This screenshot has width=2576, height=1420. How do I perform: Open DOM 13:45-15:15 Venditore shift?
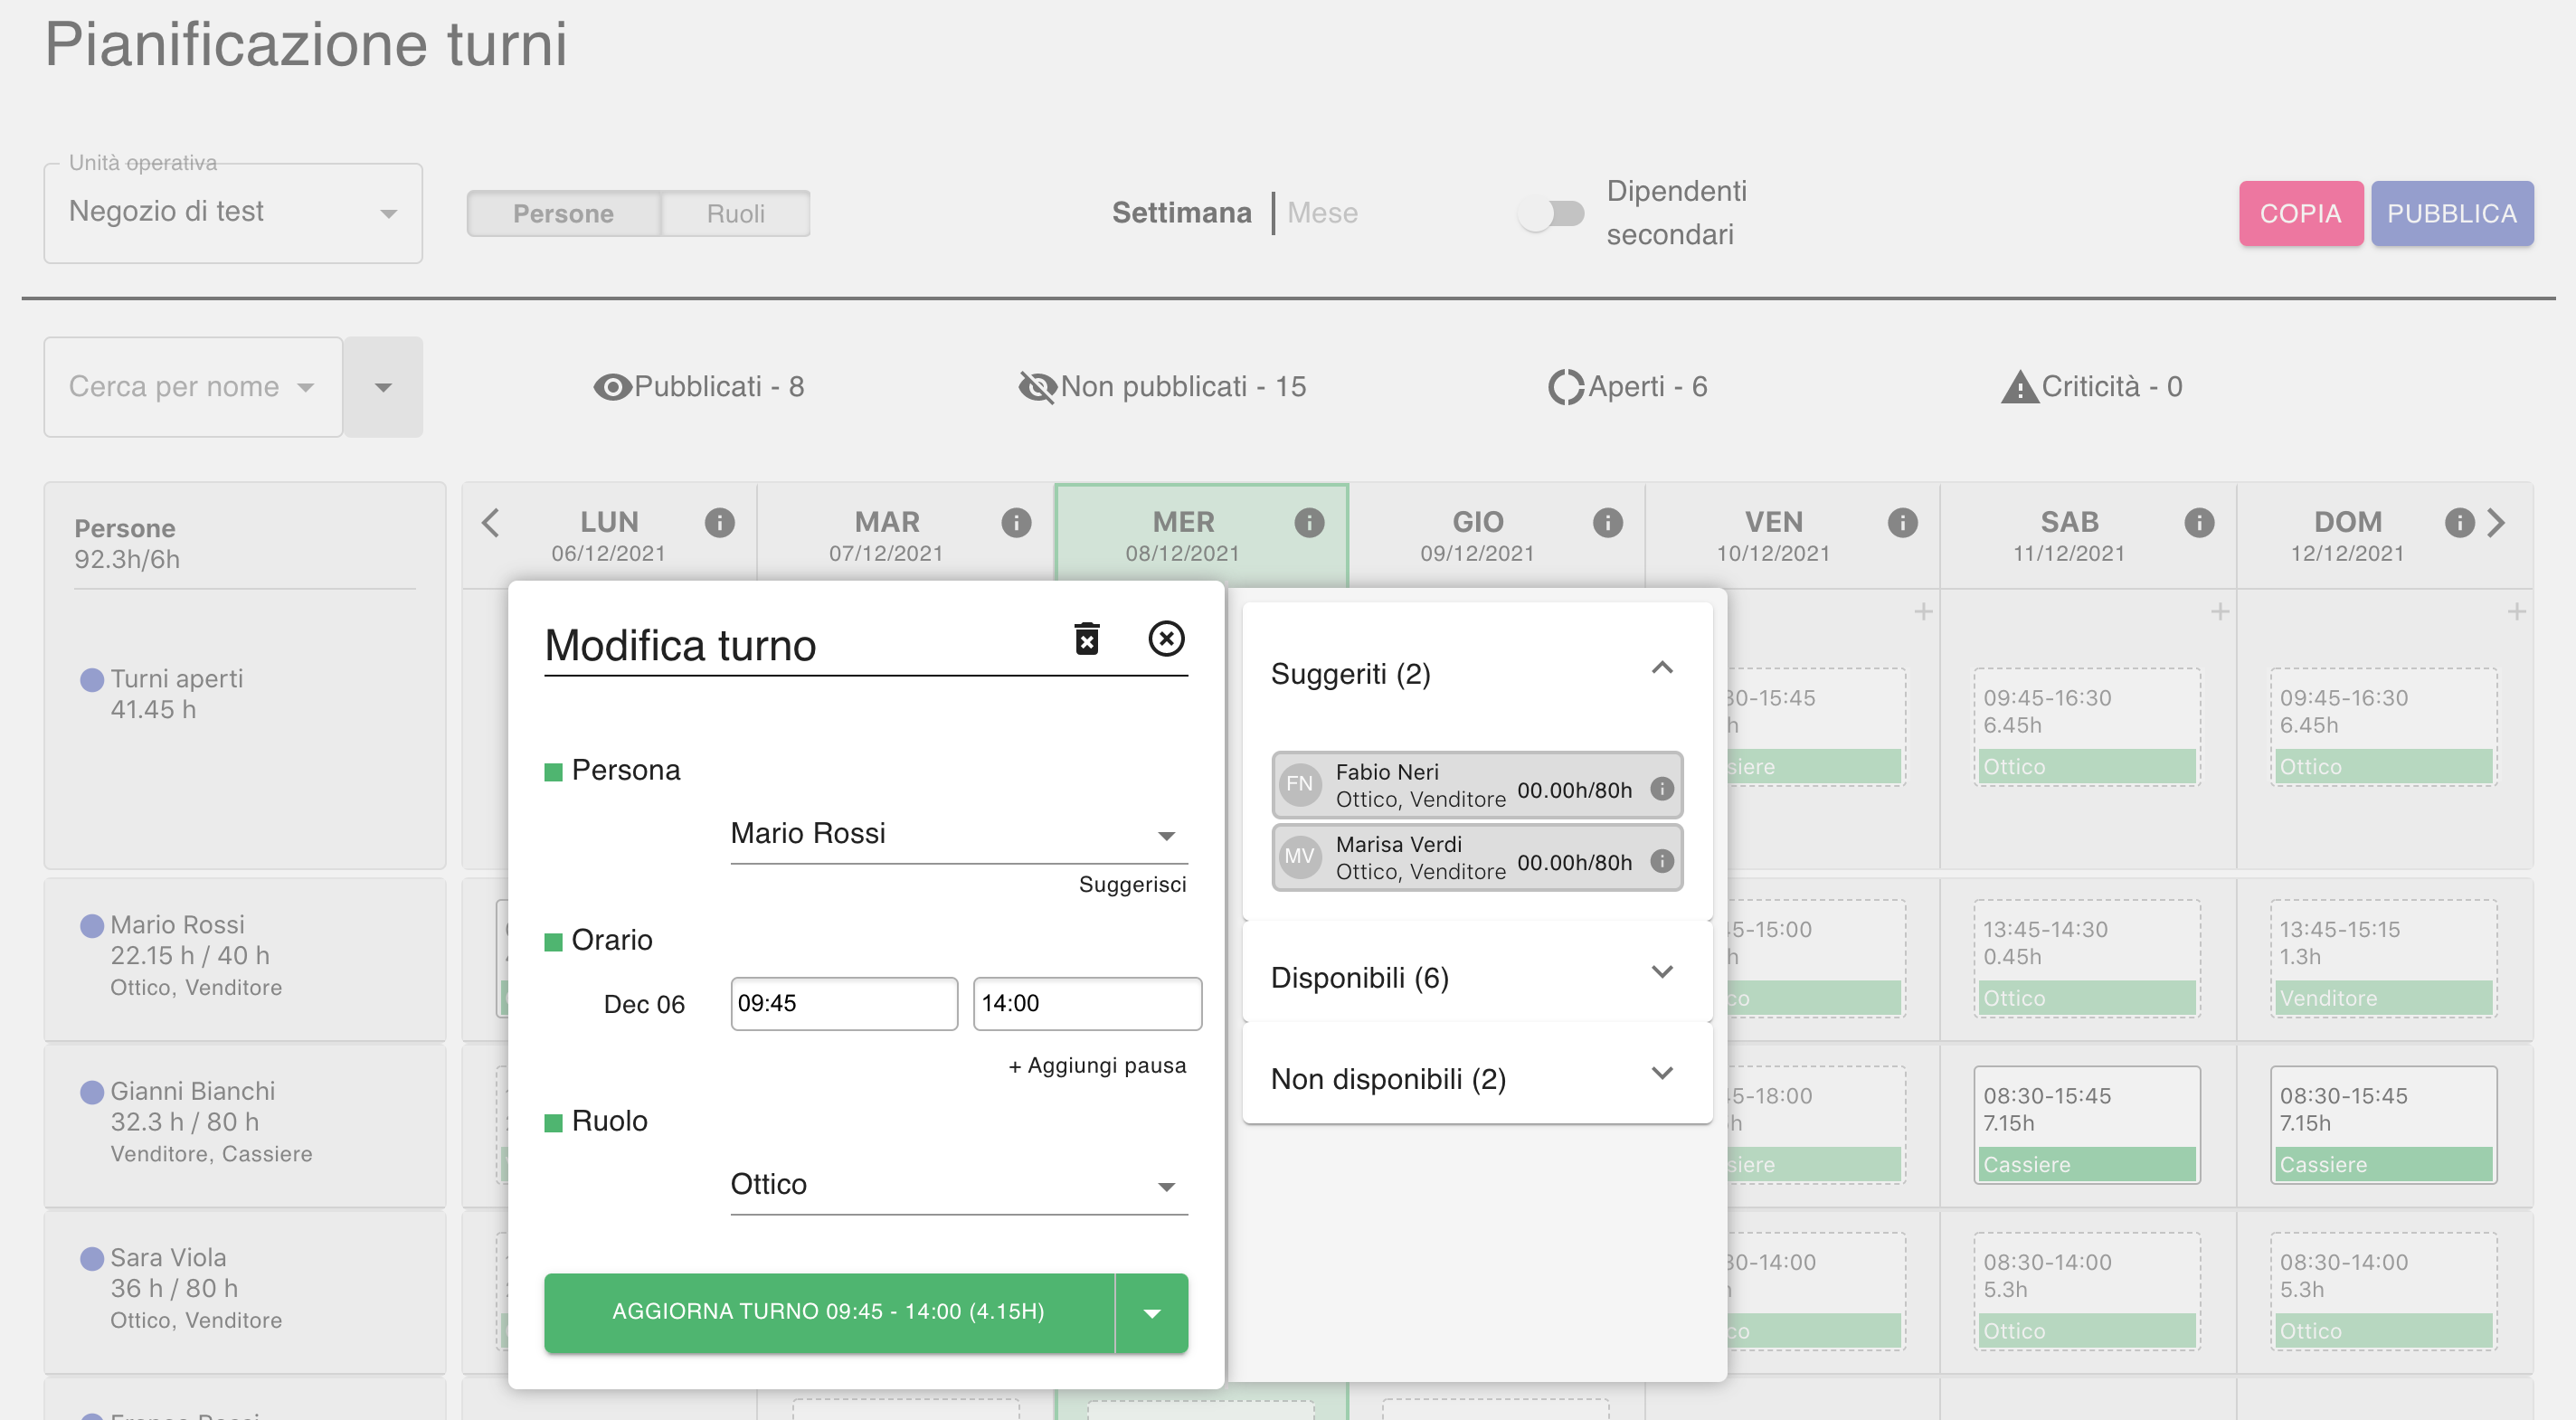2383,959
